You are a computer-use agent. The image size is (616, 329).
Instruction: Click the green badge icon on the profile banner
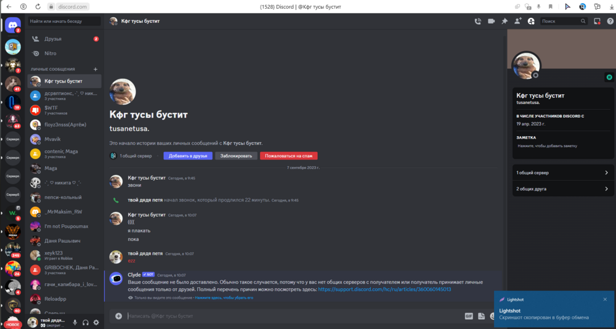(609, 78)
